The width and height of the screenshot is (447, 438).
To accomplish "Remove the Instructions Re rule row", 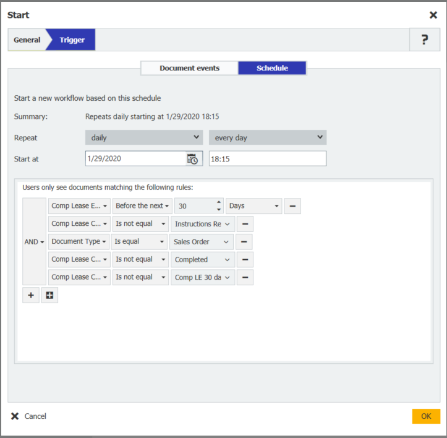I will [x=245, y=224].
